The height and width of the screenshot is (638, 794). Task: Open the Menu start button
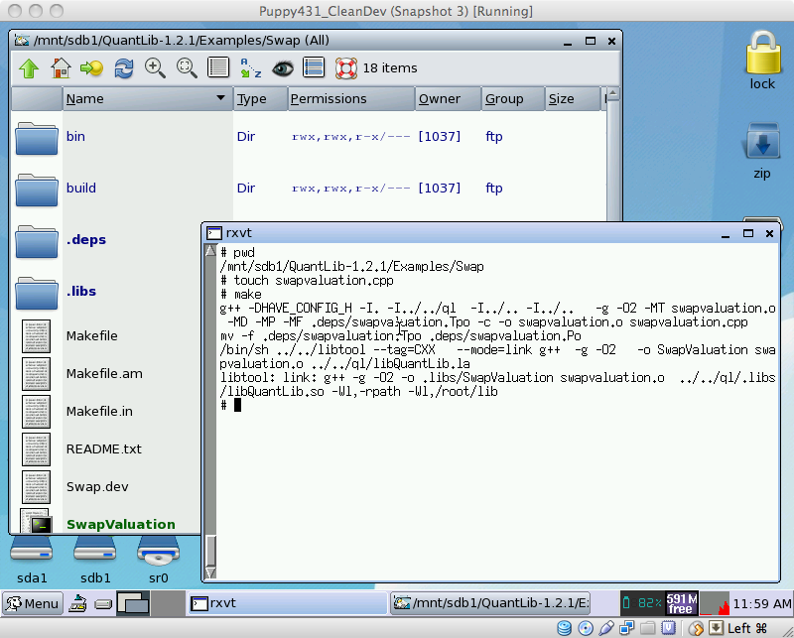[x=33, y=603]
